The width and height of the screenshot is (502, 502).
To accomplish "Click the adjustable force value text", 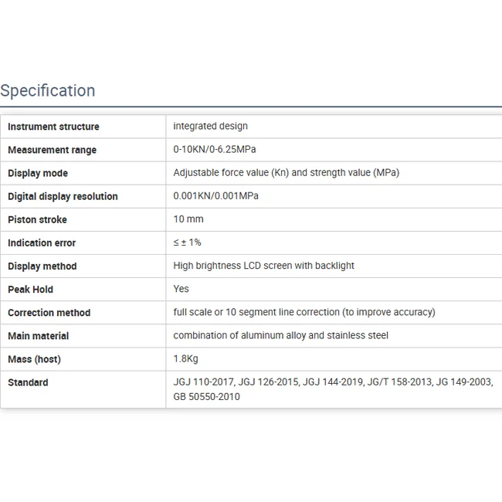I will pos(286,172).
